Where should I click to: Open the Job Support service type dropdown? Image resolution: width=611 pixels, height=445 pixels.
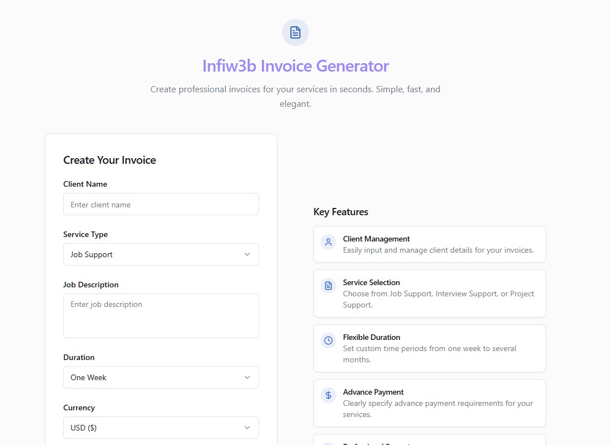[x=161, y=254]
